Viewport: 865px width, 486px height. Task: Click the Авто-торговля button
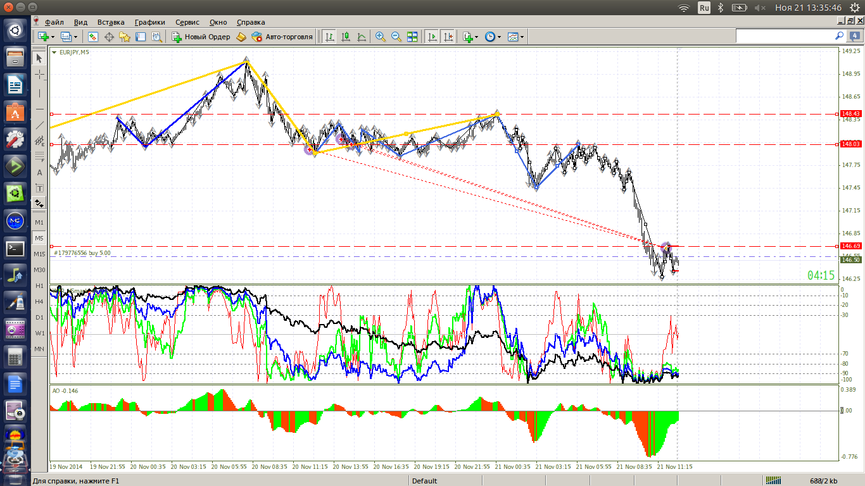point(282,37)
